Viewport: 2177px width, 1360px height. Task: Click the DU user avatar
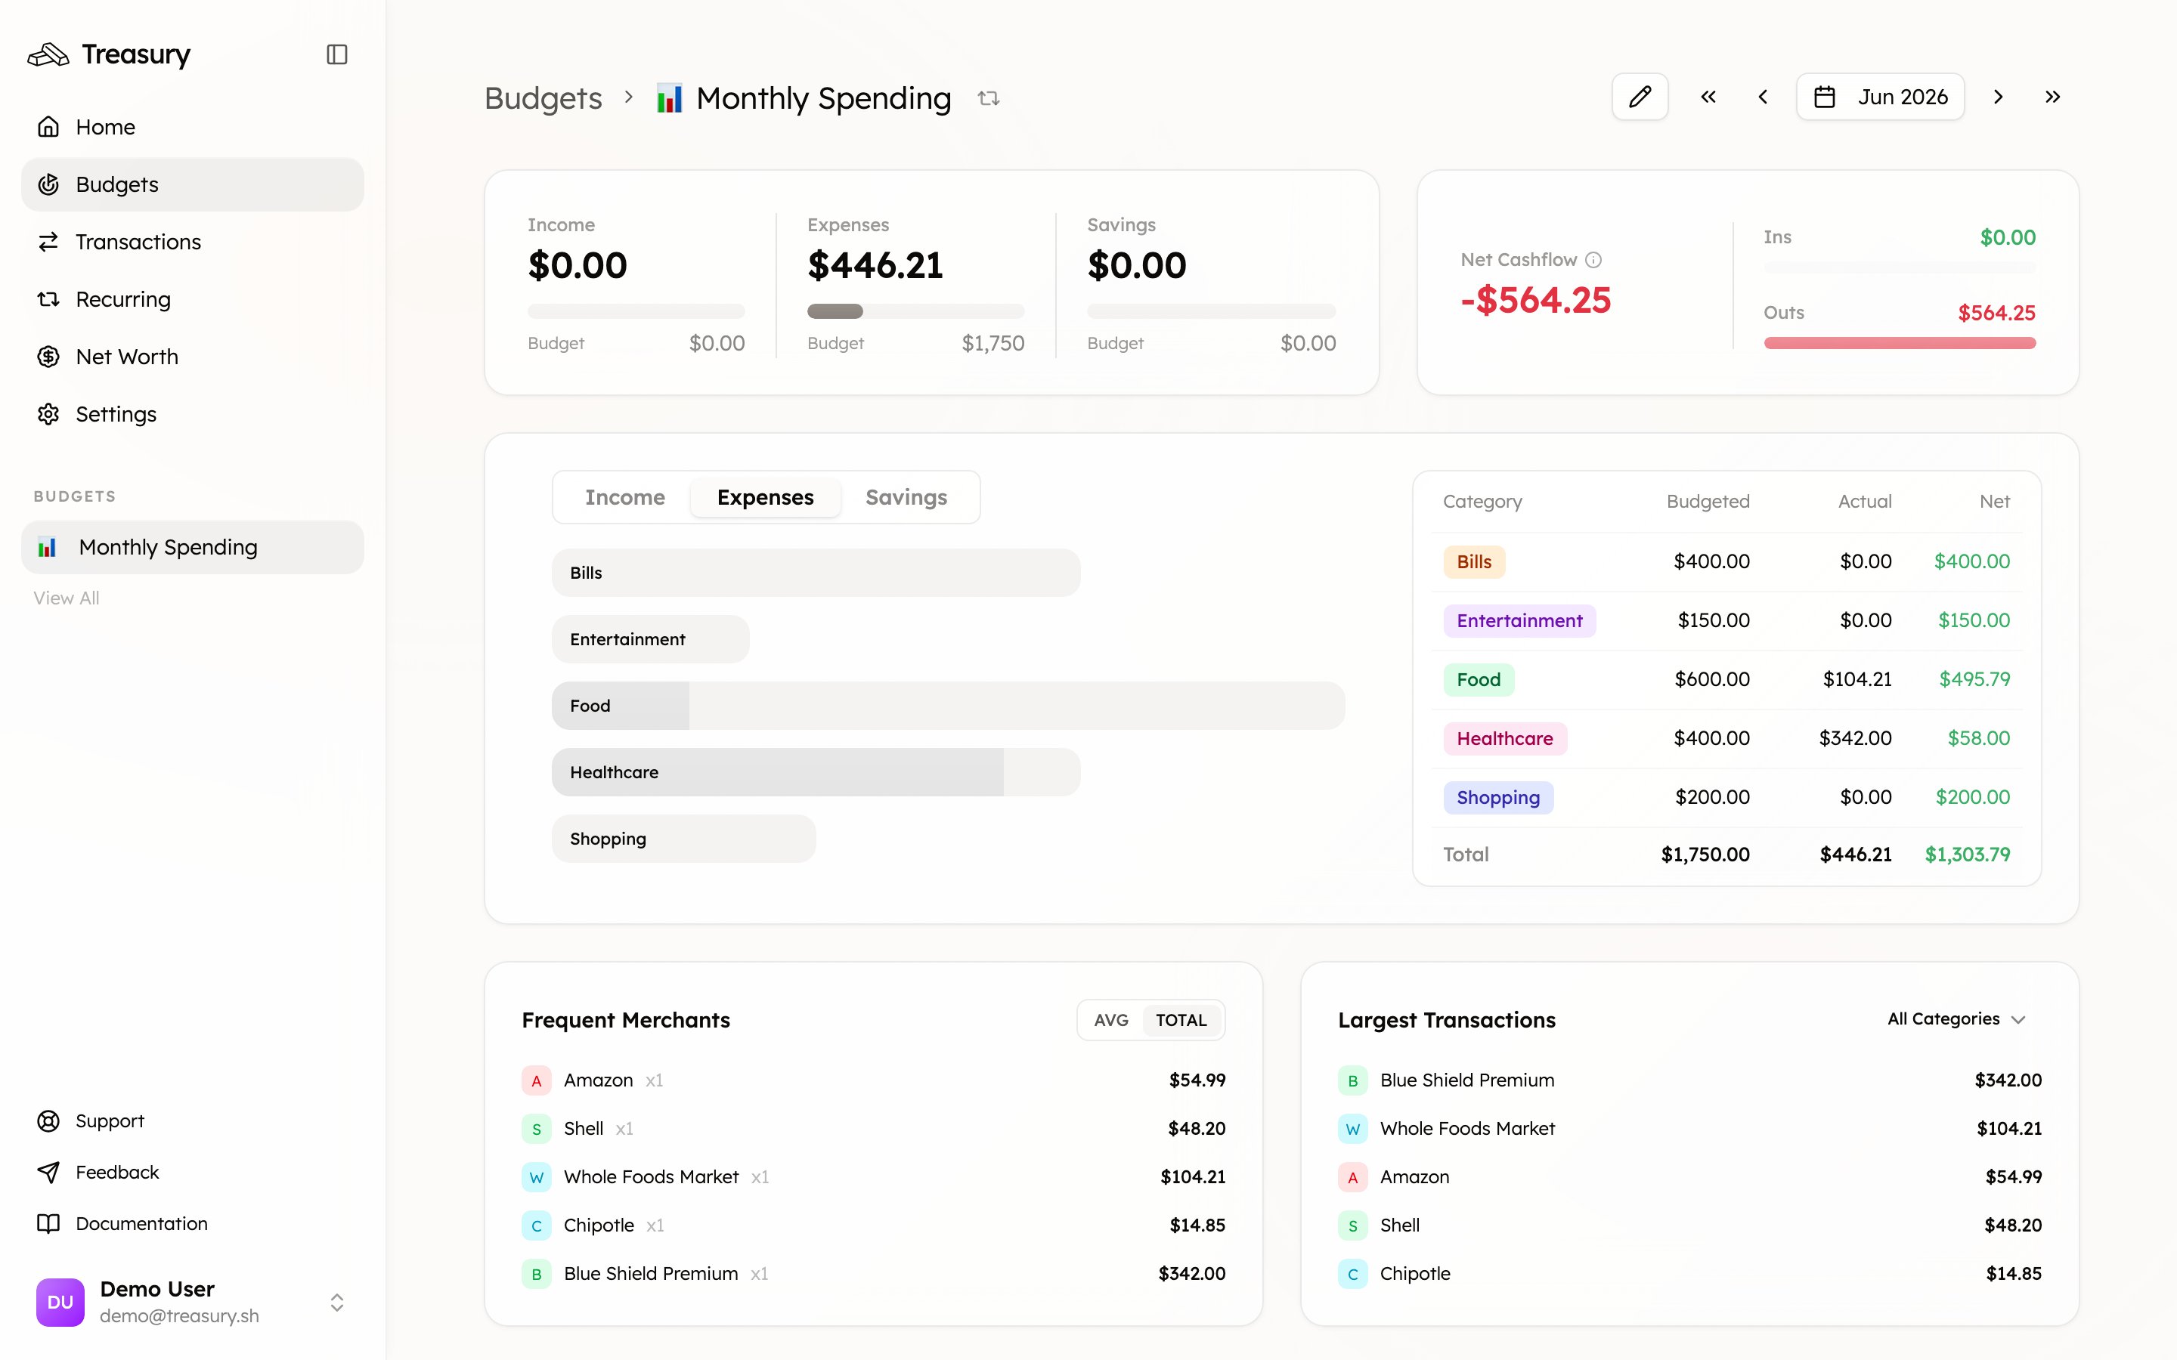click(x=60, y=1303)
